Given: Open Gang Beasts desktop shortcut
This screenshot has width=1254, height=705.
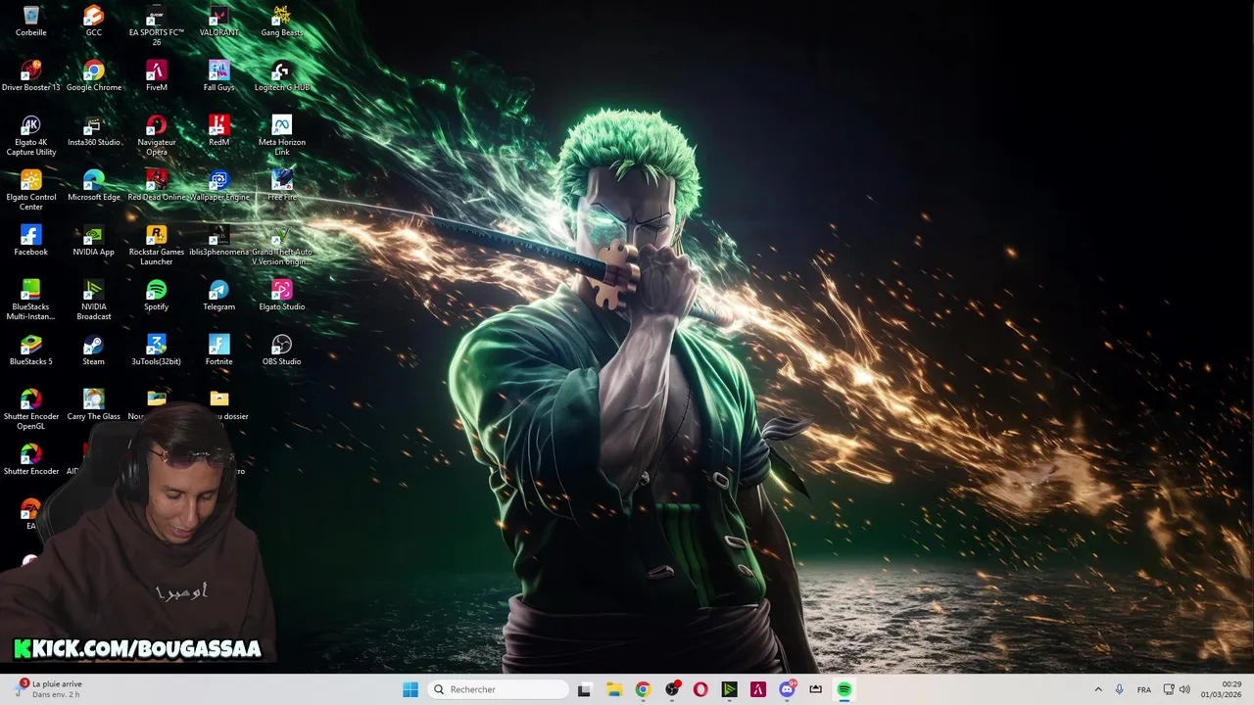Looking at the screenshot, I should point(282,22).
